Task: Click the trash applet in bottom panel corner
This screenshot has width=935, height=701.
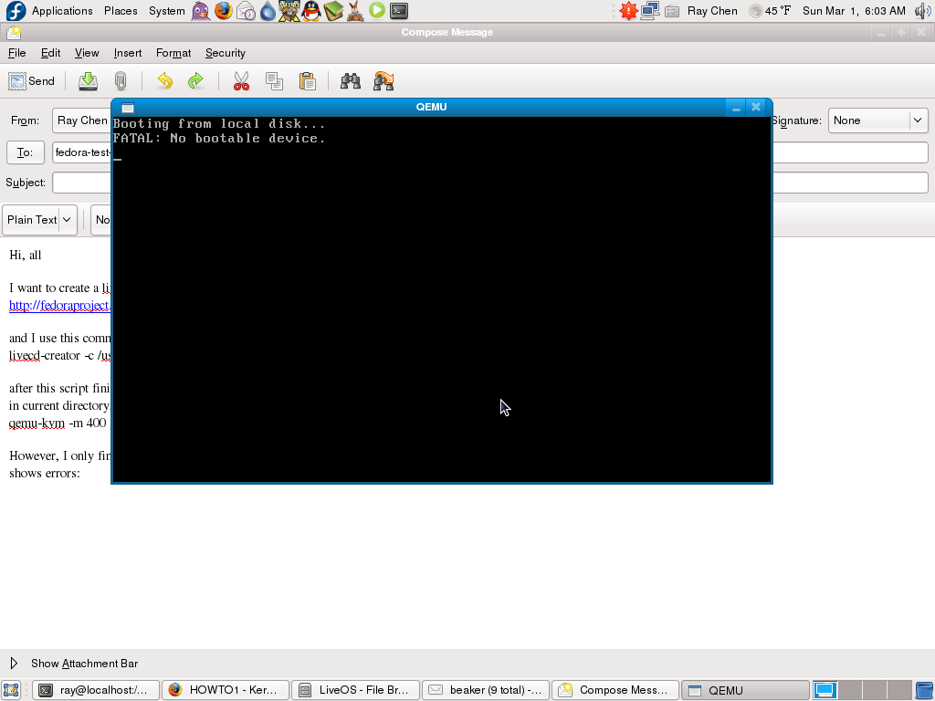Action: click(924, 690)
